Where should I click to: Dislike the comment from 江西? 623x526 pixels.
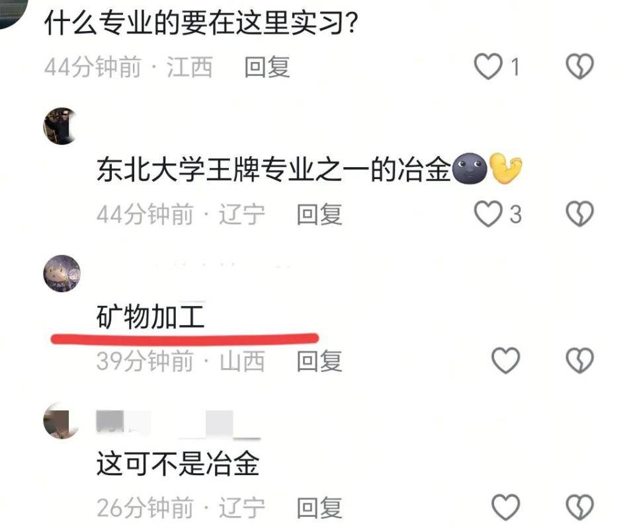click(580, 66)
